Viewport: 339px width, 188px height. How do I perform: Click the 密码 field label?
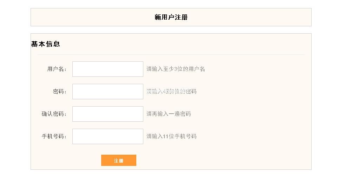pyautogui.click(x=59, y=92)
